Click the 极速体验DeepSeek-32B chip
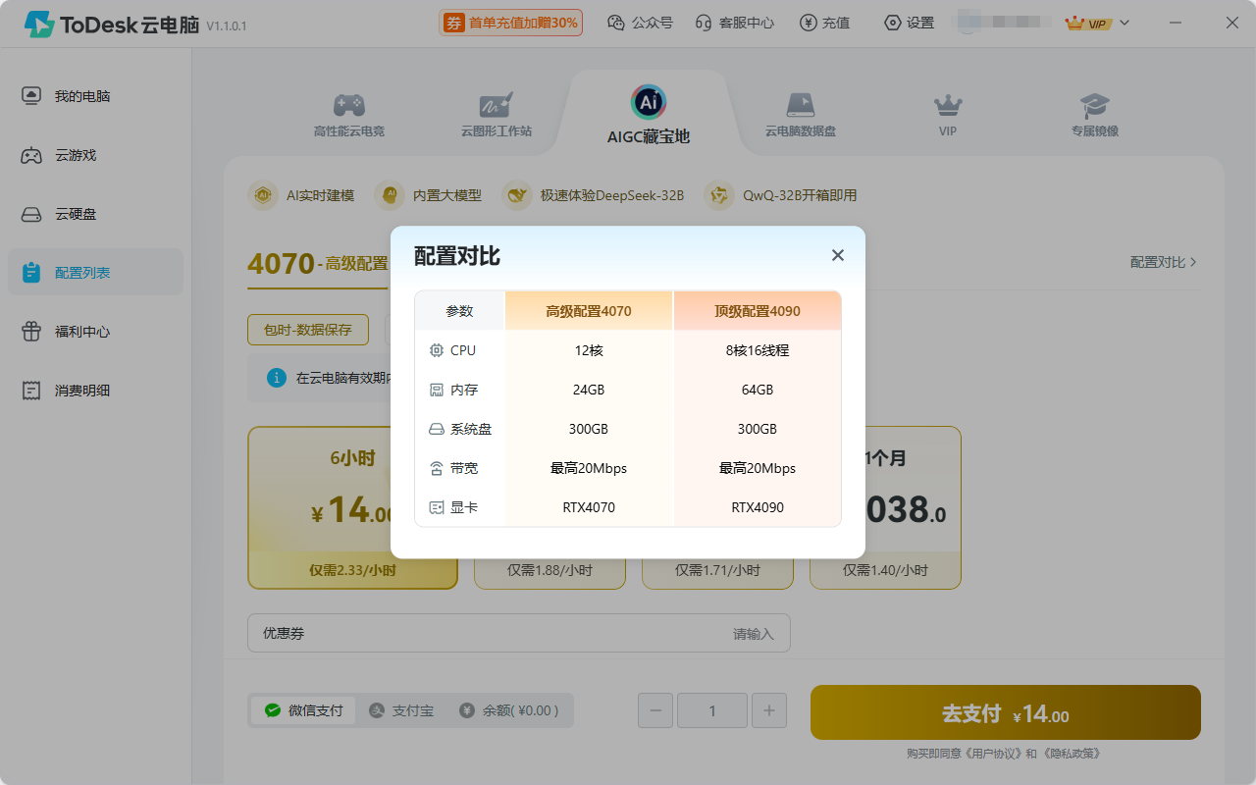The height and width of the screenshot is (785, 1256). (593, 195)
